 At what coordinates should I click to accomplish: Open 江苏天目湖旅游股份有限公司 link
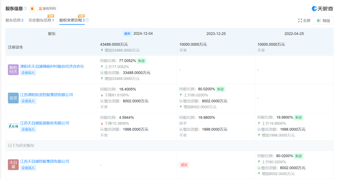pos(45,123)
